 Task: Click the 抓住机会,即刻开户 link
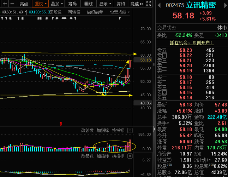(192, 43)
